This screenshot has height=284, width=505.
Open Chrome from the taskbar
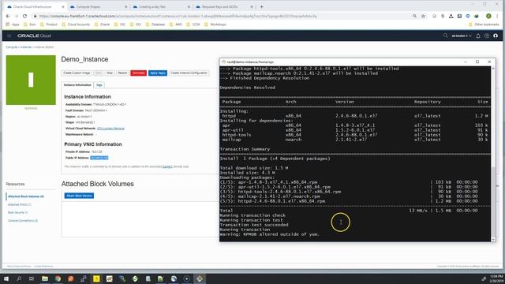(58, 278)
